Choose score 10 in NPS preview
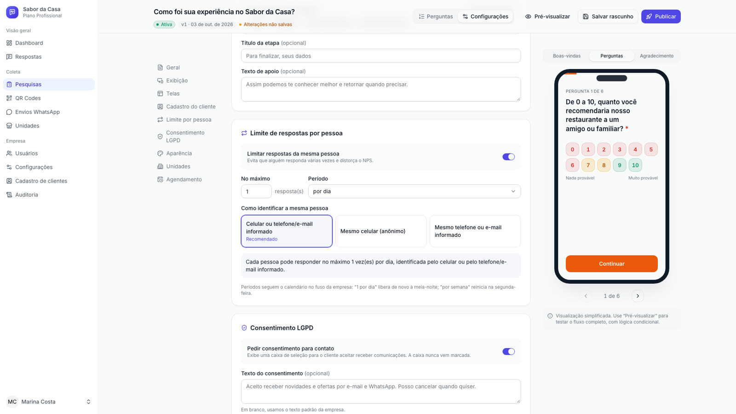The width and height of the screenshot is (736, 414). 635,165
